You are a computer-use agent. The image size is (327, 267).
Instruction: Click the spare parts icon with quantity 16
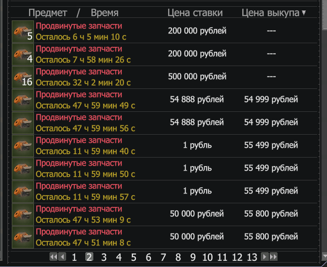click(x=23, y=77)
